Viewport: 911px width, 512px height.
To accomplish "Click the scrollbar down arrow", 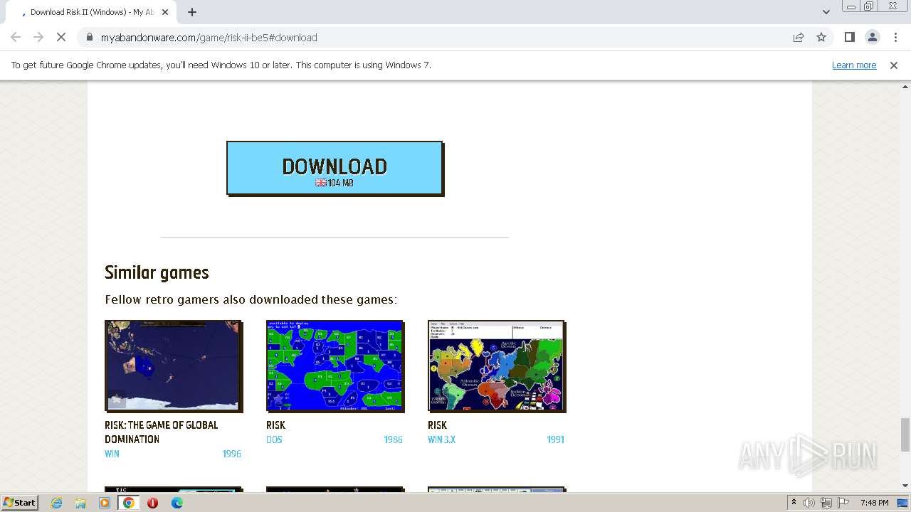I will click(905, 486).
